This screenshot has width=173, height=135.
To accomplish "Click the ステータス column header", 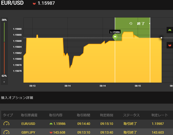I will (131, 115).
